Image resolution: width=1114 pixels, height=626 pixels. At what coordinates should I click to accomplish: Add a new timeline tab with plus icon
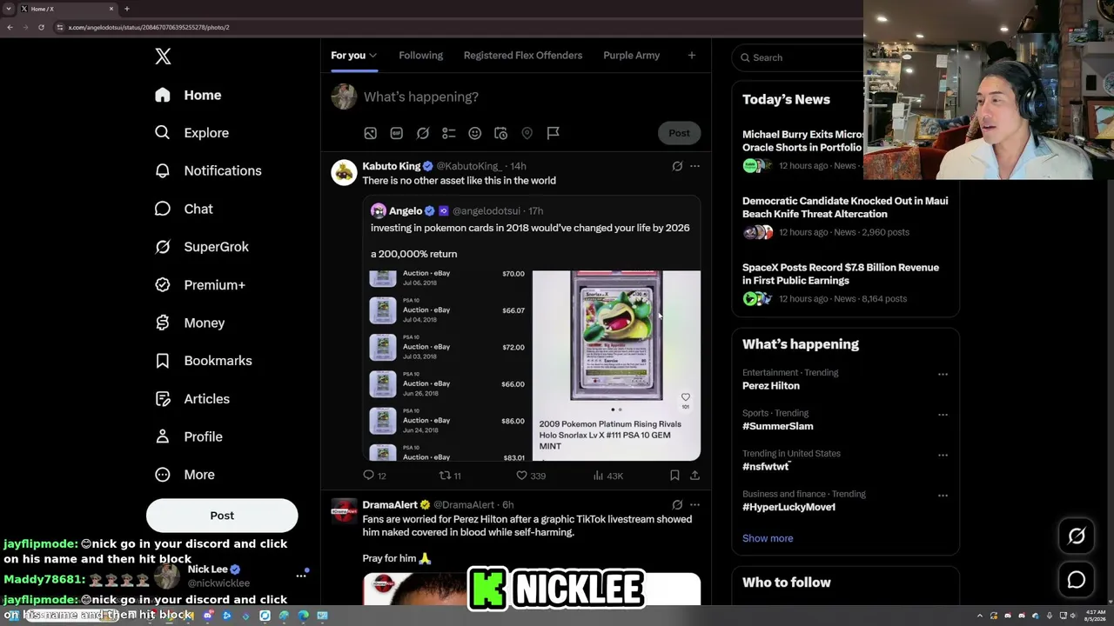(692, 56)
